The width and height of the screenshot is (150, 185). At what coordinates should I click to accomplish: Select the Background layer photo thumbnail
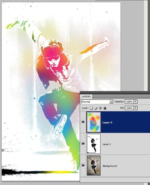pos(94,166)
